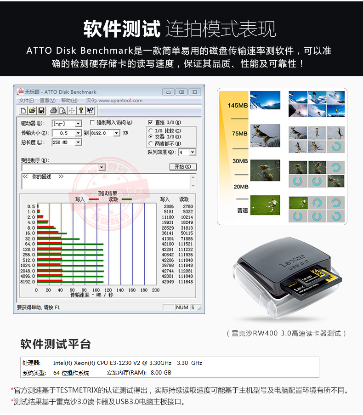This screenshot has height=415, width=363.
Task: Click the 75MB speed label
Action: [x=239, y=134]
